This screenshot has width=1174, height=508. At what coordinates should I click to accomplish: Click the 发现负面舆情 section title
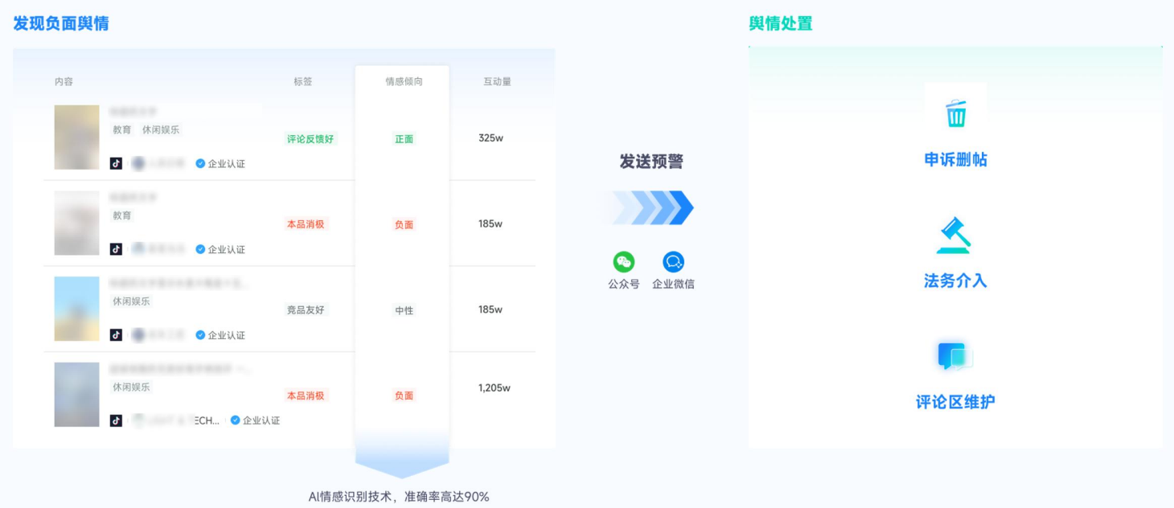click(61, 23)
